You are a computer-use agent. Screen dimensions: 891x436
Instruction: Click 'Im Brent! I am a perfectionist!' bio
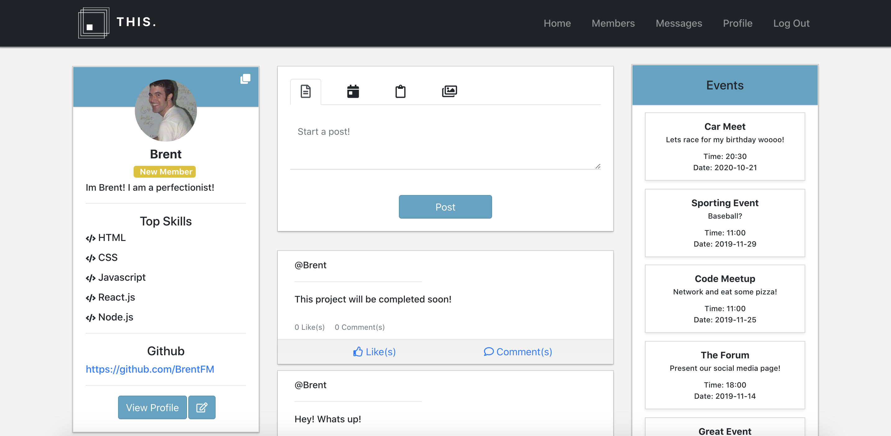[x=150, y=187]
